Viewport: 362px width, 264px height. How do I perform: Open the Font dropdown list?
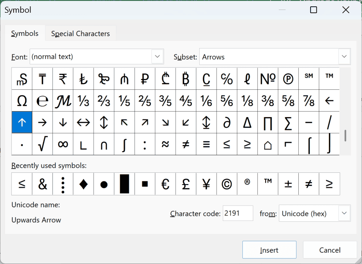pos(157,56)
